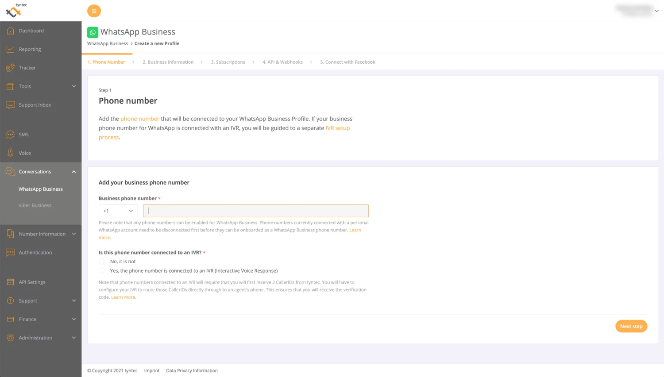664x377 pixels.
Task: Click the Conversations chat bubbles icon
Action: click(x=10, y=172)
